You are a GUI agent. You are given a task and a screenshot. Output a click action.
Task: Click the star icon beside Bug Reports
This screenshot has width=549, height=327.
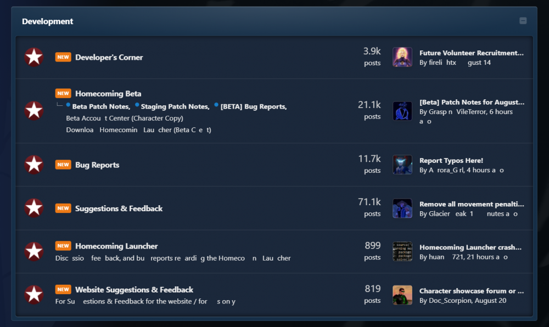coord(34,165)
